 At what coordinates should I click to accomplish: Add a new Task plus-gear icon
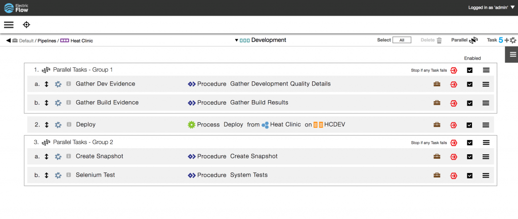click(x=510, y=40)
